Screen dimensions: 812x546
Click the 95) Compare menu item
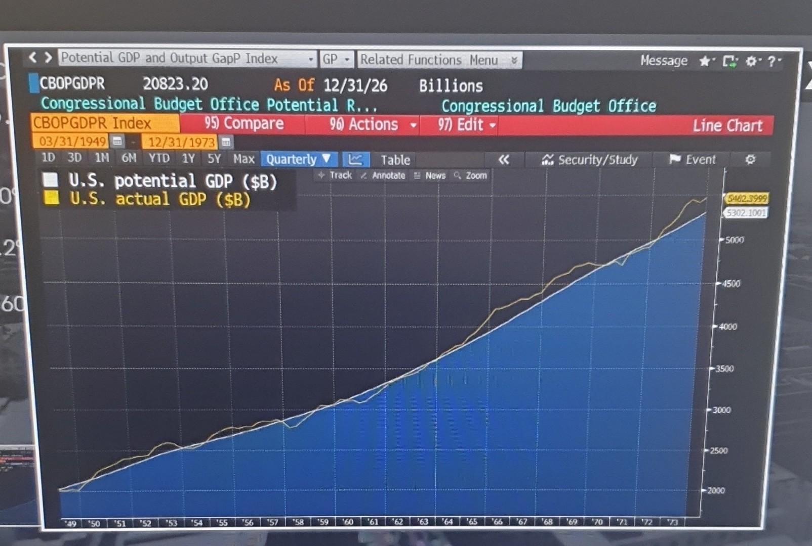tap(245, 124)
